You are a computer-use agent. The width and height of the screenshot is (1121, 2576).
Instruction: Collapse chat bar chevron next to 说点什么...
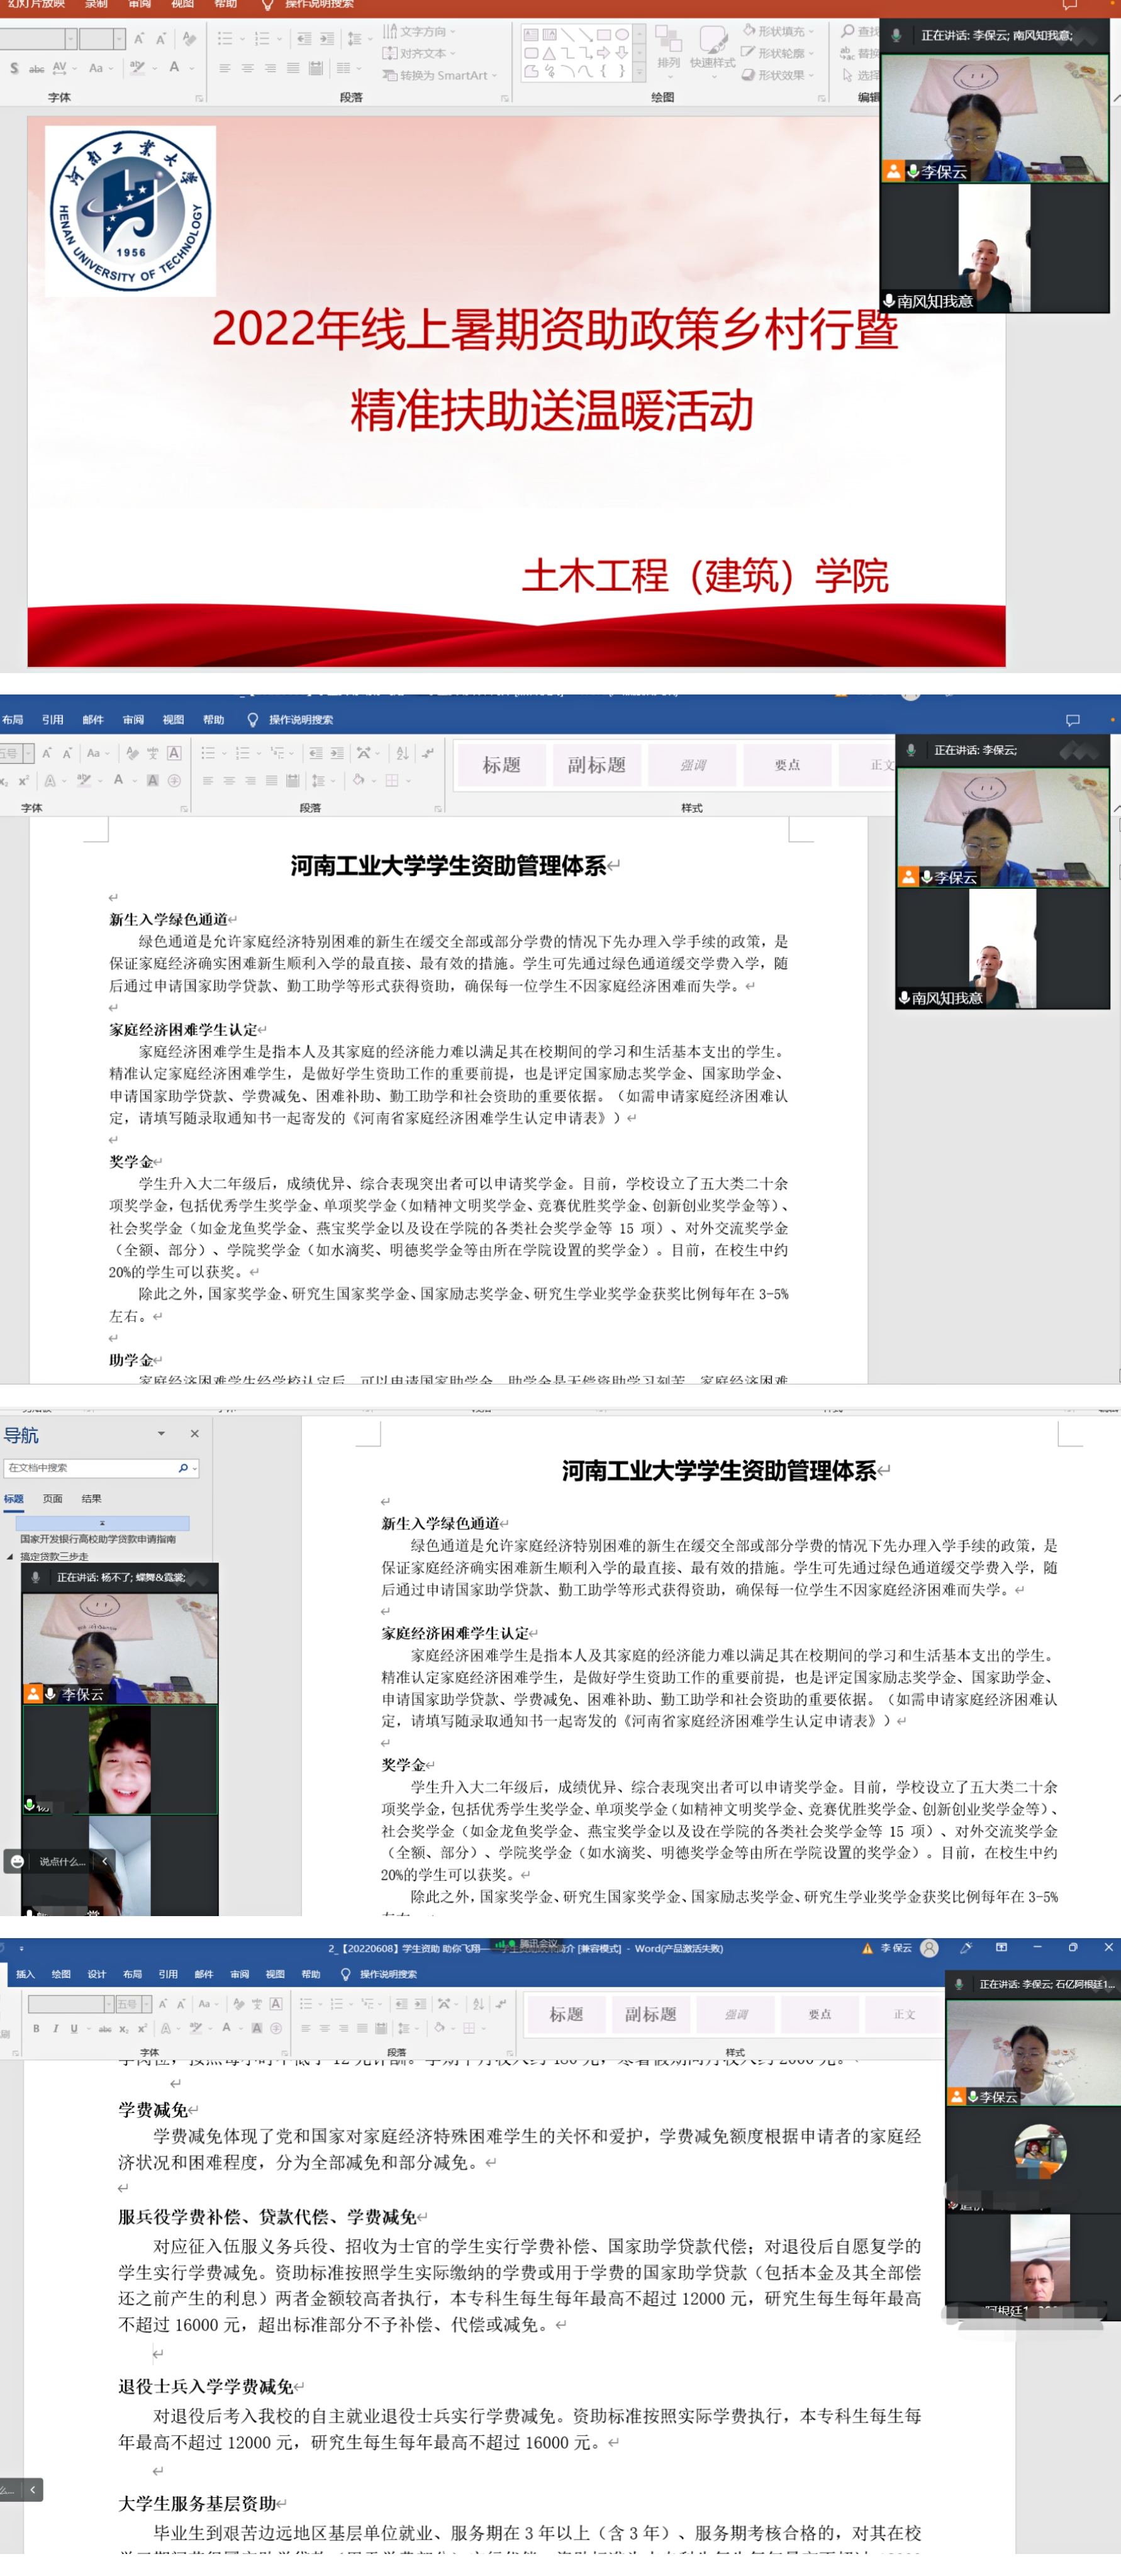(104, 1861)
